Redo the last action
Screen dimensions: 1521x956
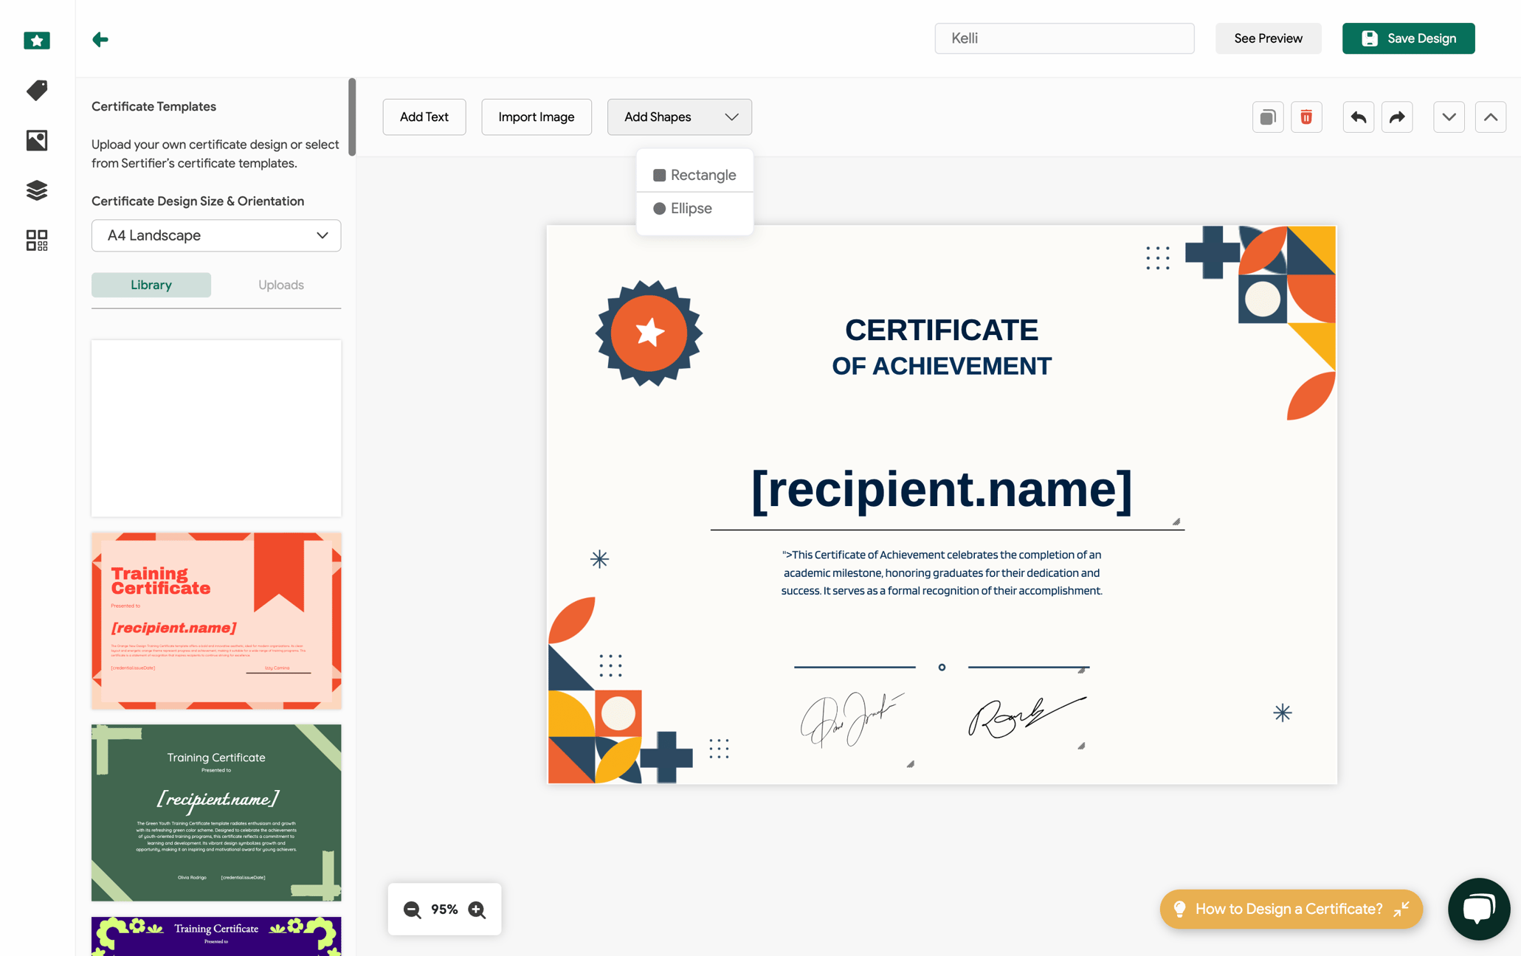1396,117
